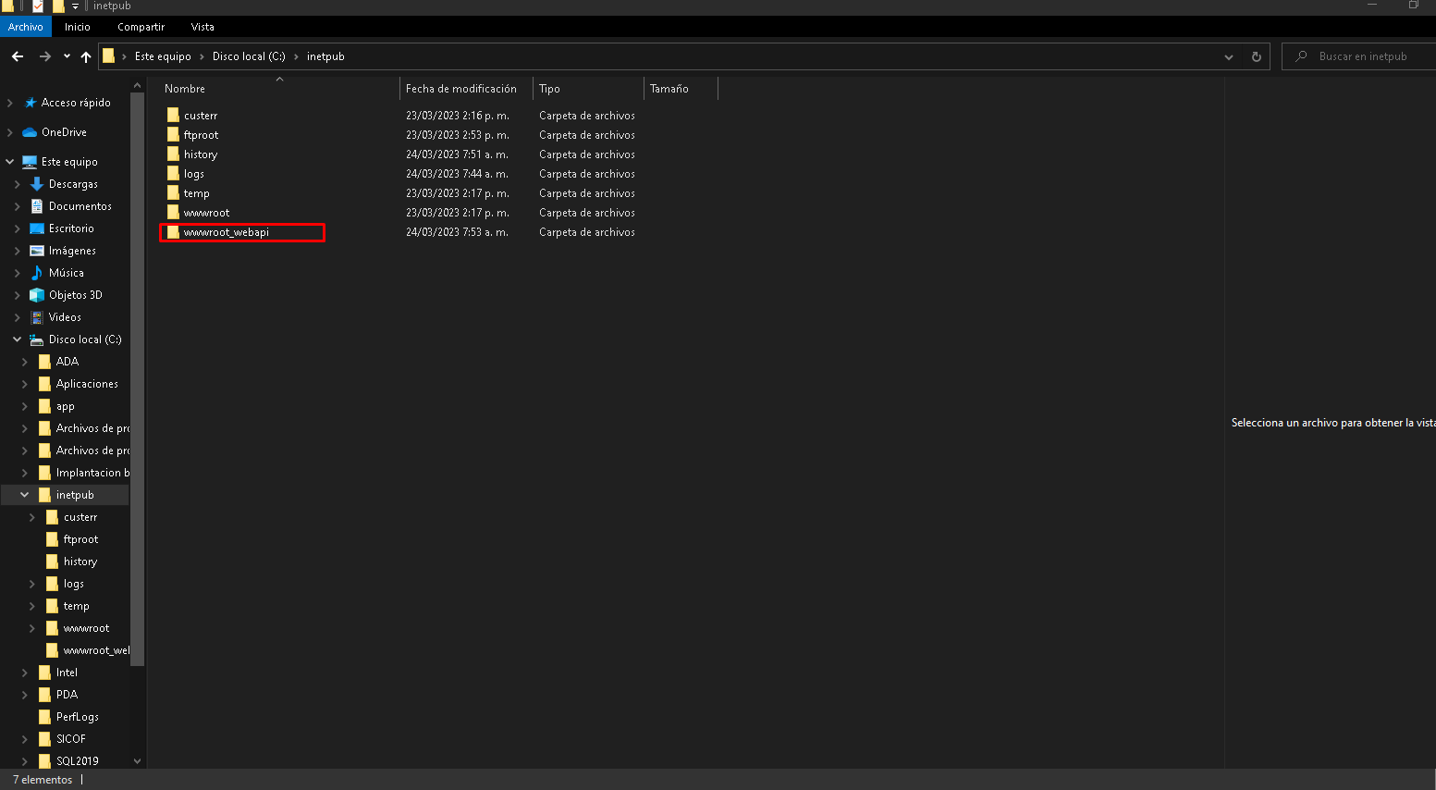1436x790 pixels.
Task: Collapse the Disco local (C:) node
Action: tap(17, 339)
